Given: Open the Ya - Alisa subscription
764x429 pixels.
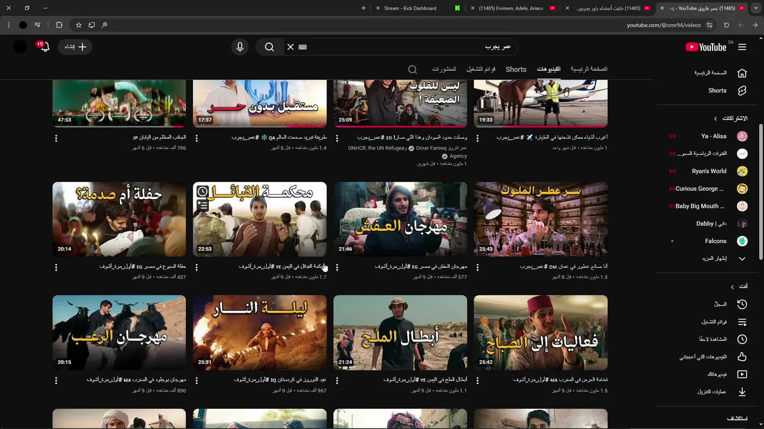Looking at the screenshot, I should tap(708, 136).
